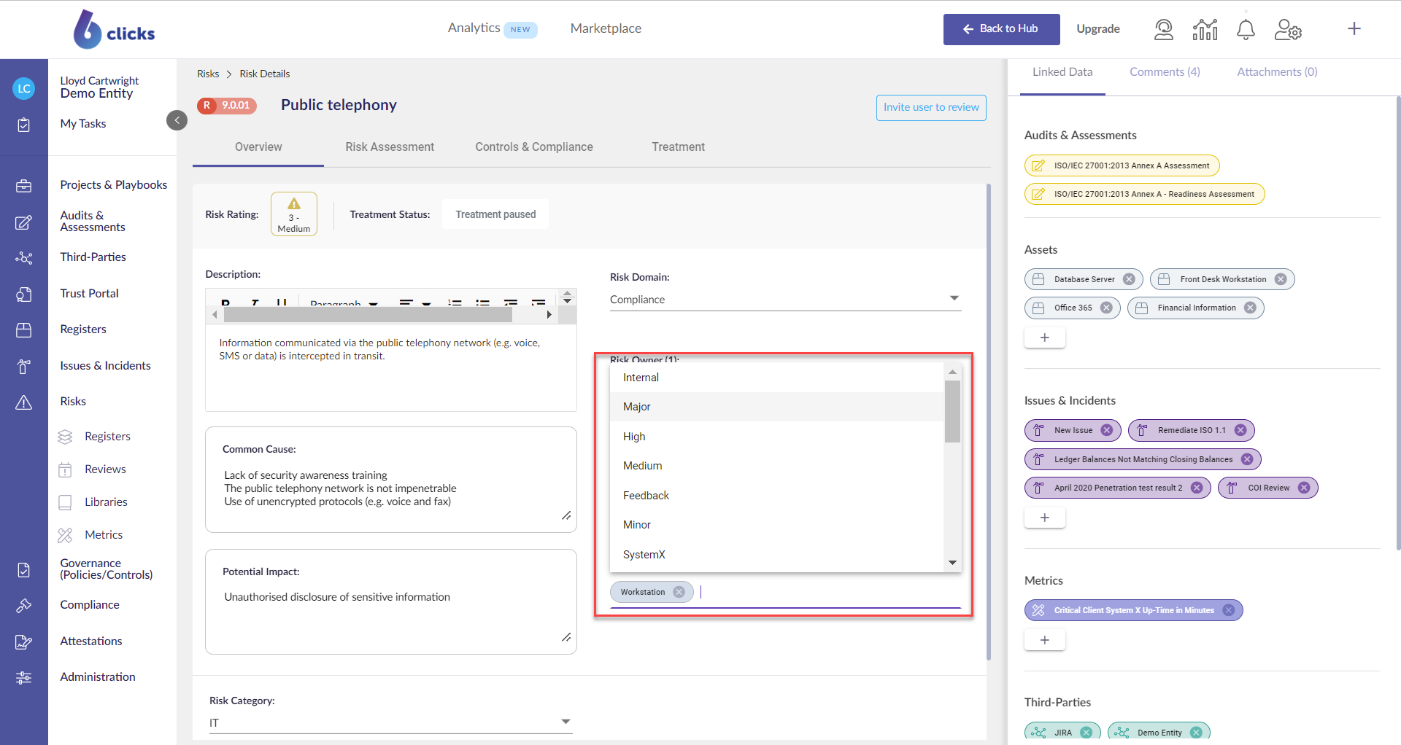Screen dimensions: 1401x745
Task: Choose Medium in the owner list
Action: 776,466
